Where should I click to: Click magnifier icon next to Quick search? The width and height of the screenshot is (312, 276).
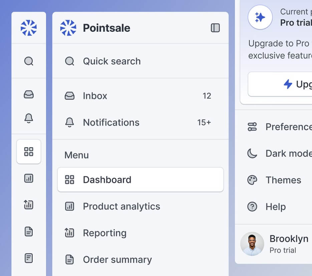click(x=70, y=61)
